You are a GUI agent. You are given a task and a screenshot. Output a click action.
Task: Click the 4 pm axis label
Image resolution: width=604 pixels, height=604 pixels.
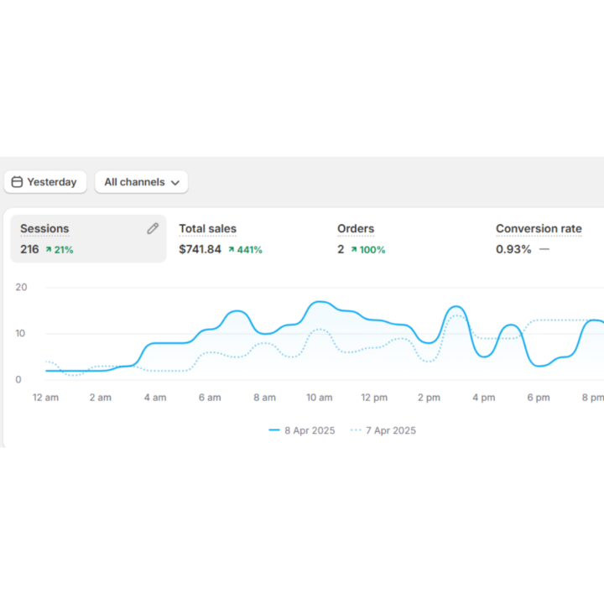(x=484, y=398)
